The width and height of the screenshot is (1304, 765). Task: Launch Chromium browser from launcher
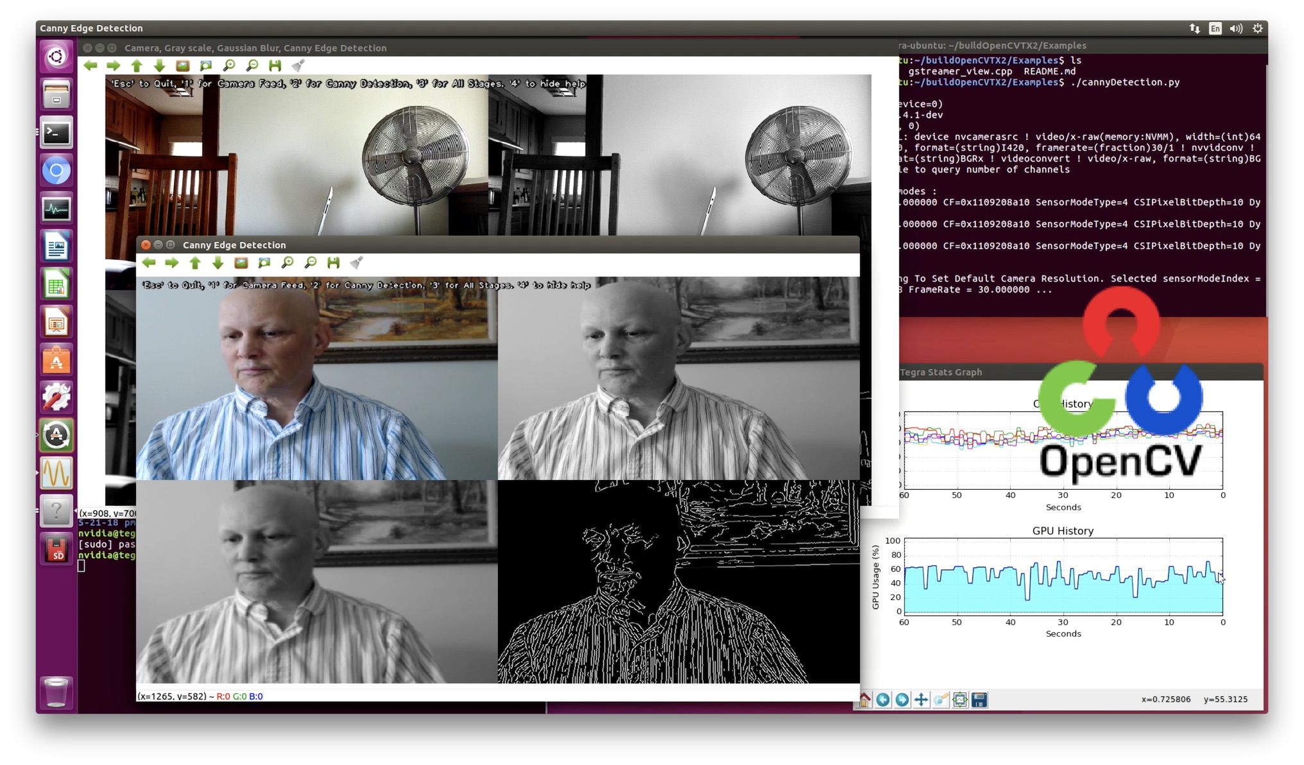[x=56, y=170]
